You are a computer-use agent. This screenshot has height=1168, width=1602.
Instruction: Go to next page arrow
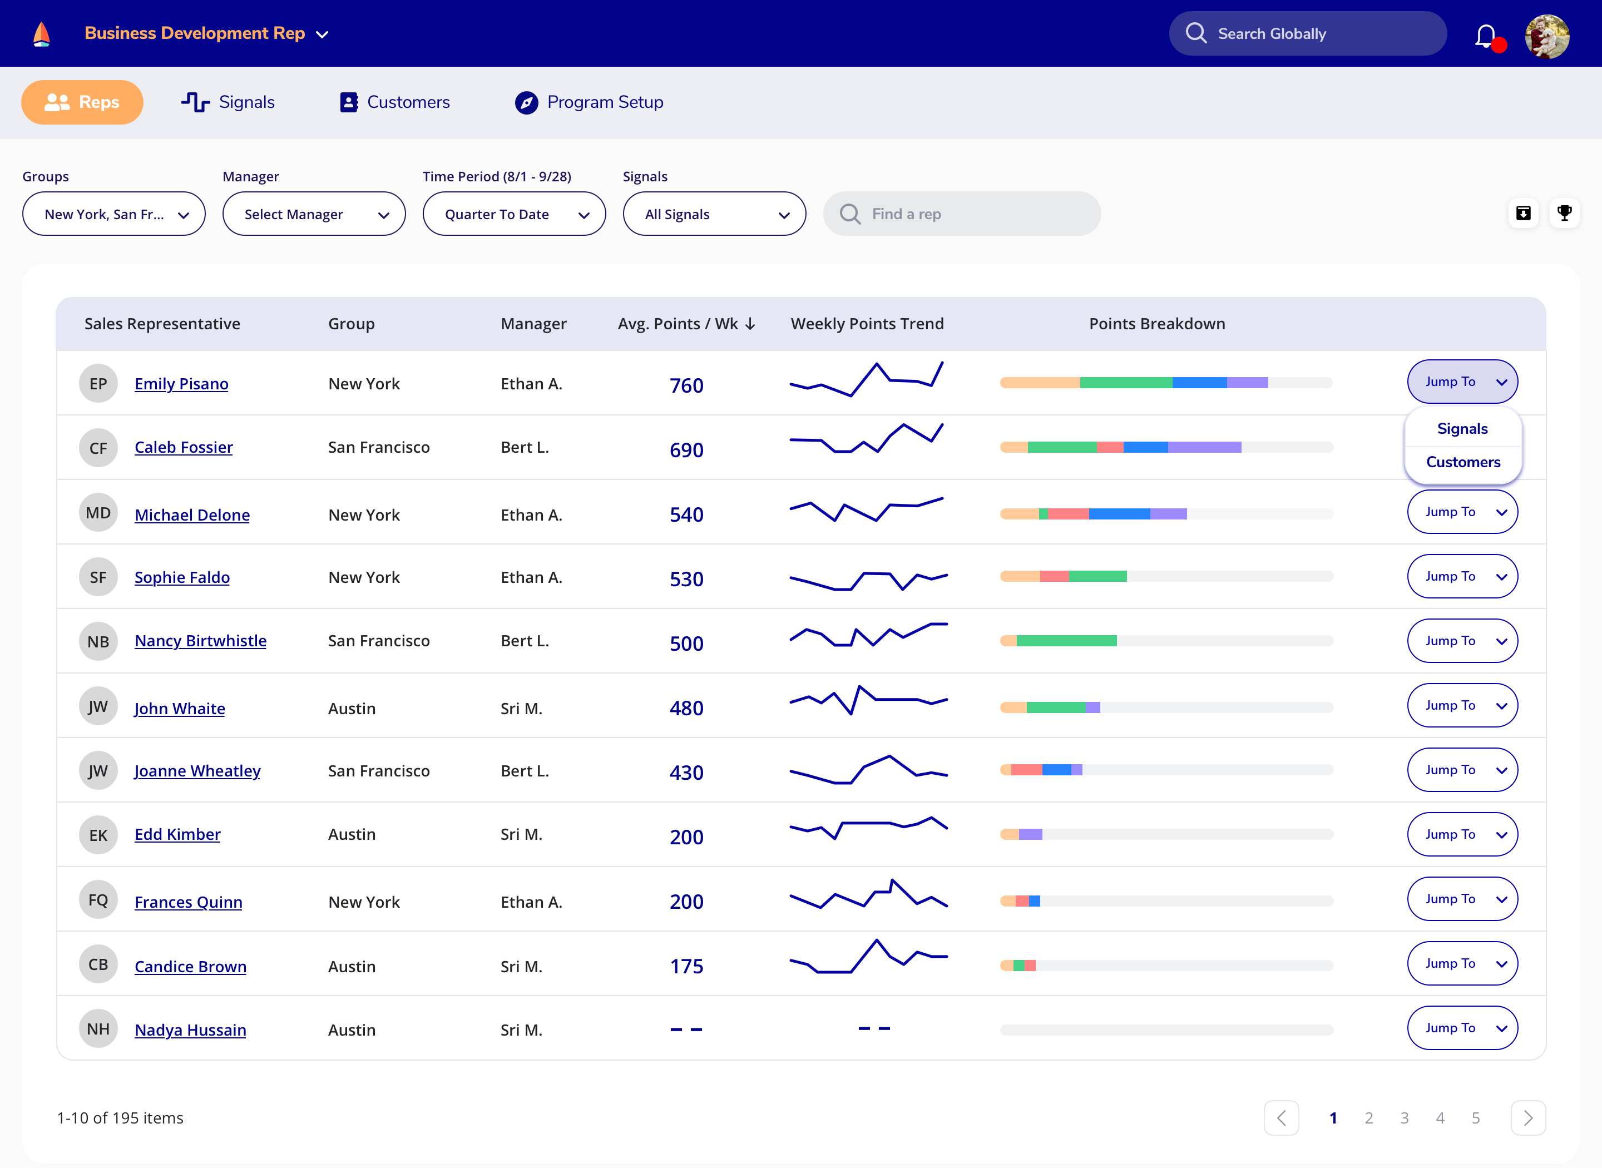(1528, 1118)
